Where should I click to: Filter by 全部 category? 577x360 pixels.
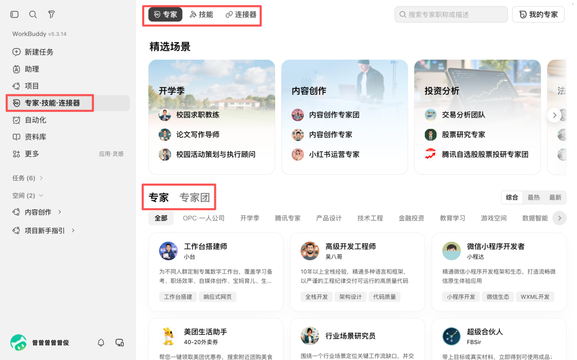point(161,218)
